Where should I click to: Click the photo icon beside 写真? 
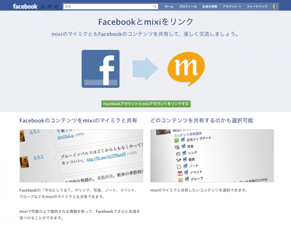177,147
